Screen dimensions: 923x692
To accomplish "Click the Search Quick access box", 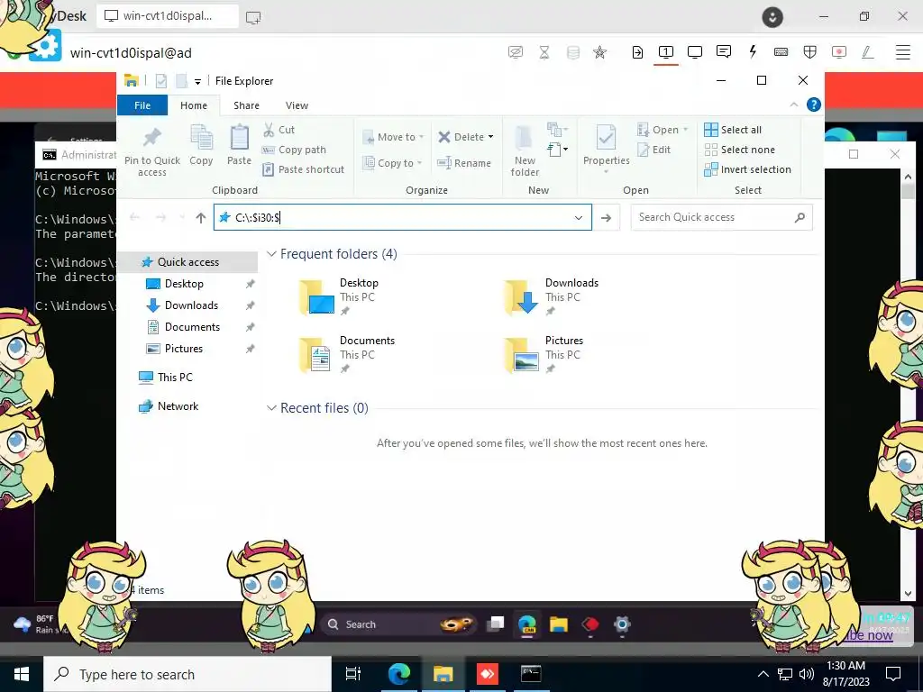I will pos(722,217).
